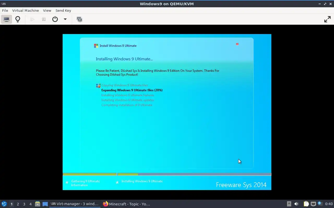This screenshot has width=334, height=208.
Task: Switch to Minecraft Firefox taskbar window
Action: coord(127,204)
